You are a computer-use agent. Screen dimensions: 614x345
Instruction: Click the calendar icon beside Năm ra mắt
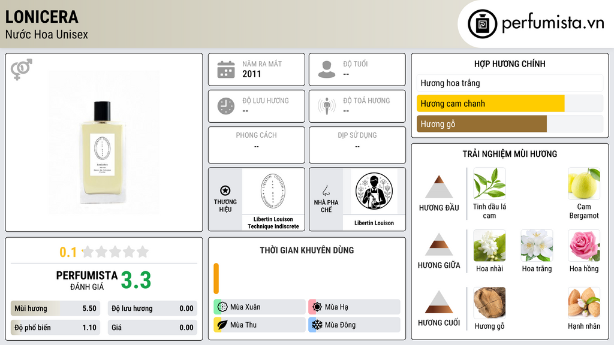[x=226, y=69]
